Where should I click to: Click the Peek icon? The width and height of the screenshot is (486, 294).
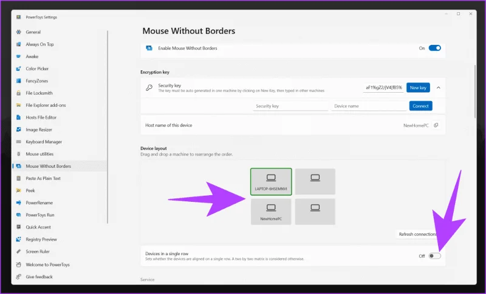coord(19,190)
